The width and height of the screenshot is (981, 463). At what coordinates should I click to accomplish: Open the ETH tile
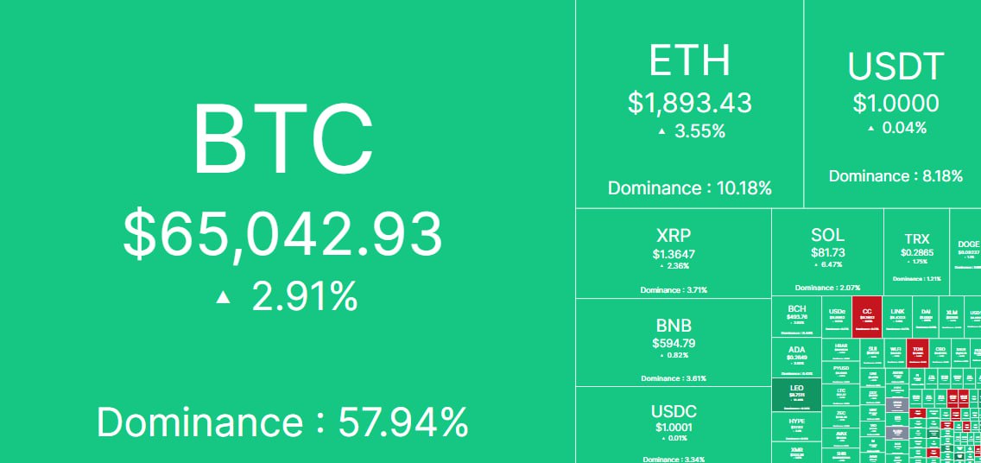coord(689,104)
